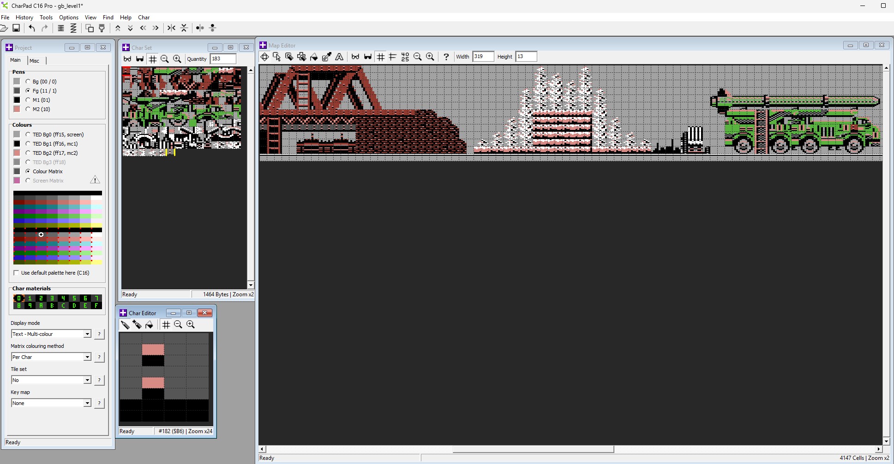
Task: Click the warning triangle next to Screen Matrix
Action: 95,180
